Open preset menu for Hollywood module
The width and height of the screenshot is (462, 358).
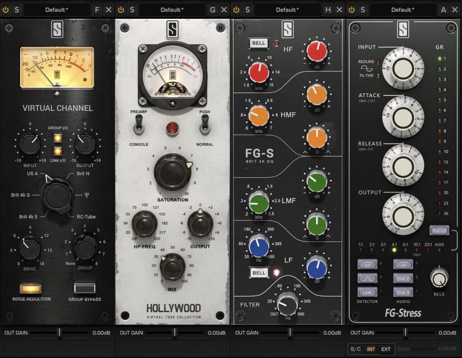tap(172, 10)
